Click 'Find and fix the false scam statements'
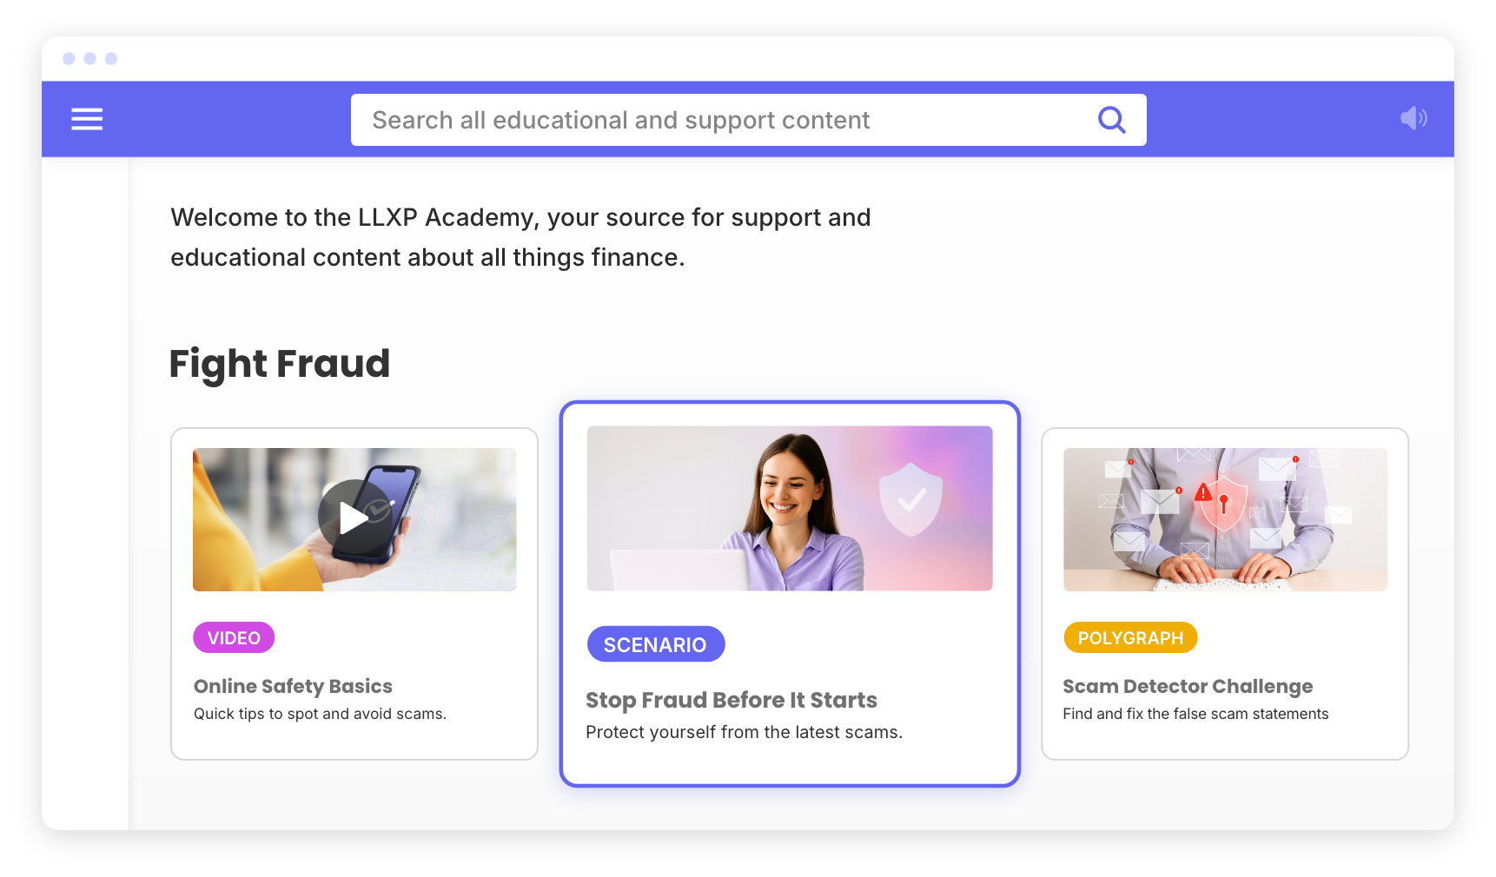This screenshot has height=877, width=1496. pyautogui.click(x=1195, y=714)
